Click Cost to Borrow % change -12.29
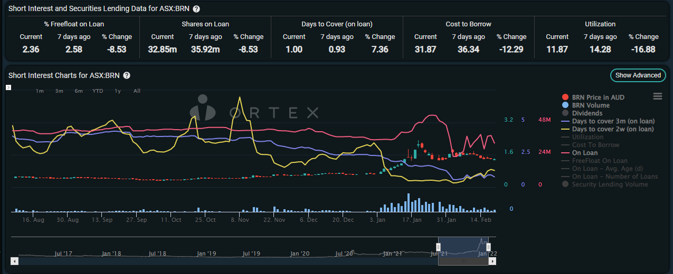Screen dimensions: 673x274 coord(511,50)
